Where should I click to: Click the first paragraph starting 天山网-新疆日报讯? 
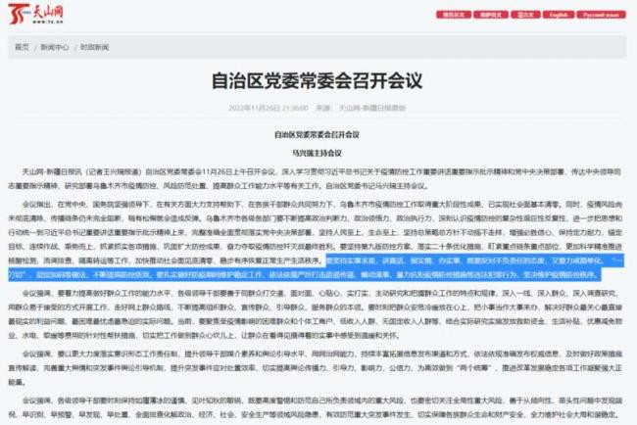click(315, 179)
